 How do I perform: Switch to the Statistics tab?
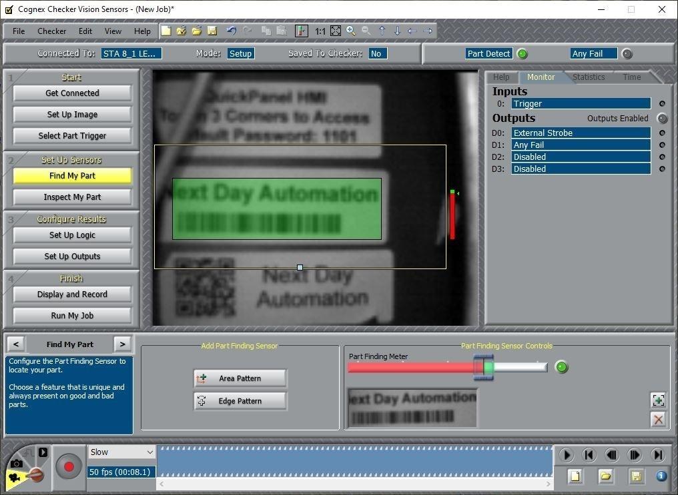(588, 77)
